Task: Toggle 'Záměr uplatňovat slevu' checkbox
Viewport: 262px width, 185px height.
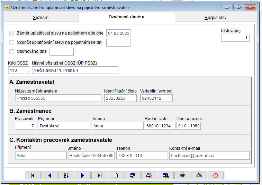Action: click(x=11, y=33)
